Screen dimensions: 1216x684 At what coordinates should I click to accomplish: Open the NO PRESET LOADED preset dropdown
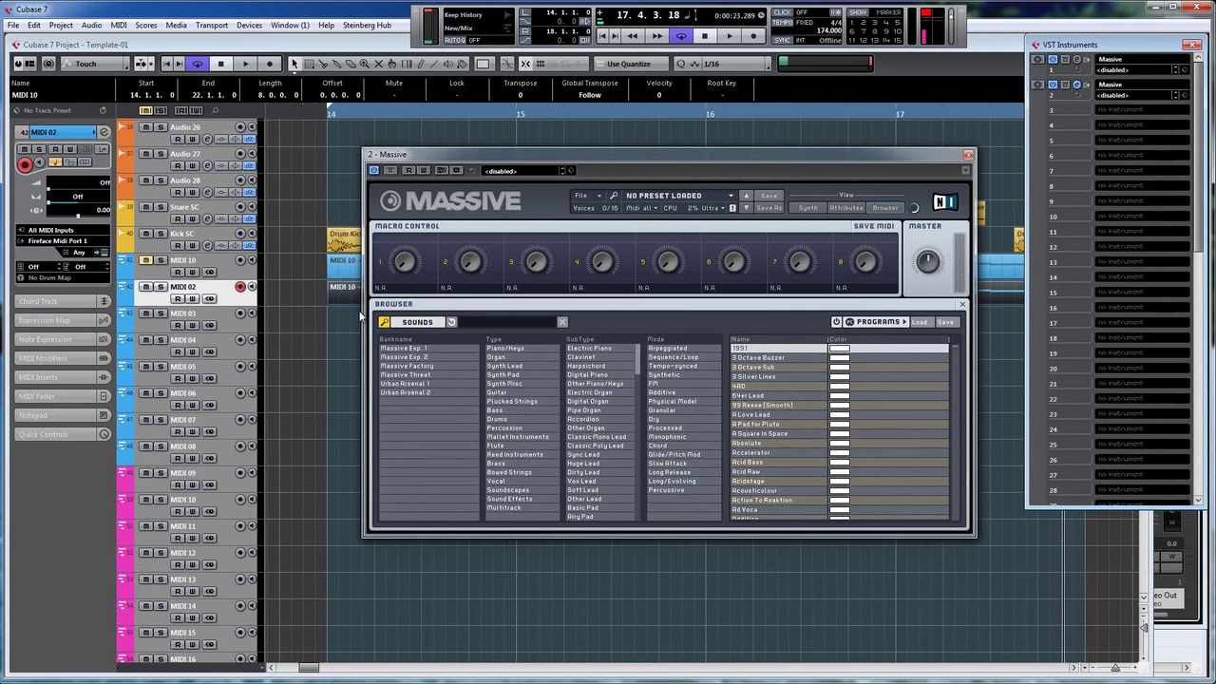(x=678, y=196)
